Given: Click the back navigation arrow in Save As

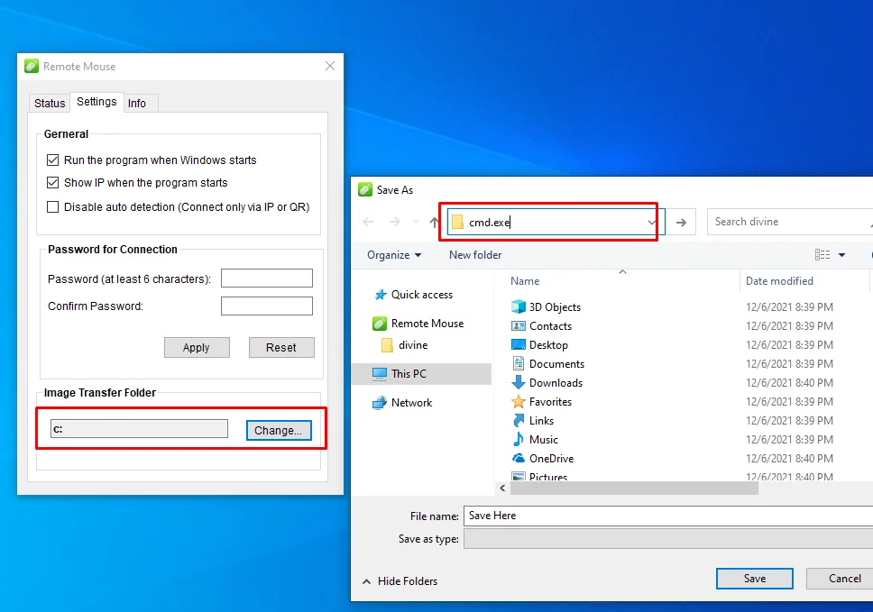Looking at the screenshot, I should pos(368,222).
